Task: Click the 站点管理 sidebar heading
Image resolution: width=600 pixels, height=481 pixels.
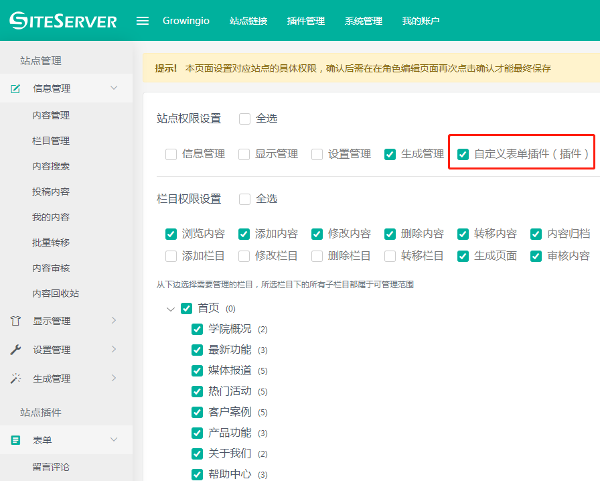Action: pos(41,60)
